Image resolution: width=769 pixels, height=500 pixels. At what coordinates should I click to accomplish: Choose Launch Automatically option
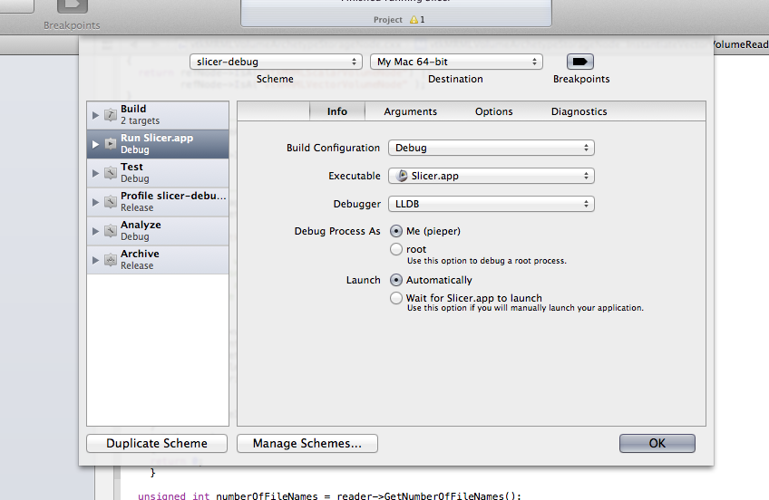[x=396, y=280]
